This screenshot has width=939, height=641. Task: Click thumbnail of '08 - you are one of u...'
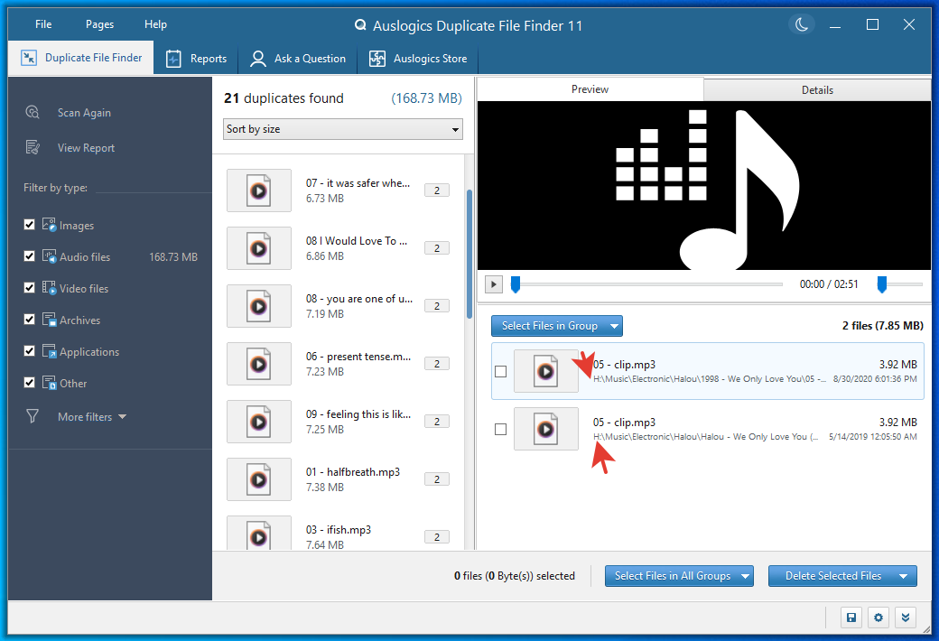pyautogui.click(x=259, y=306)
